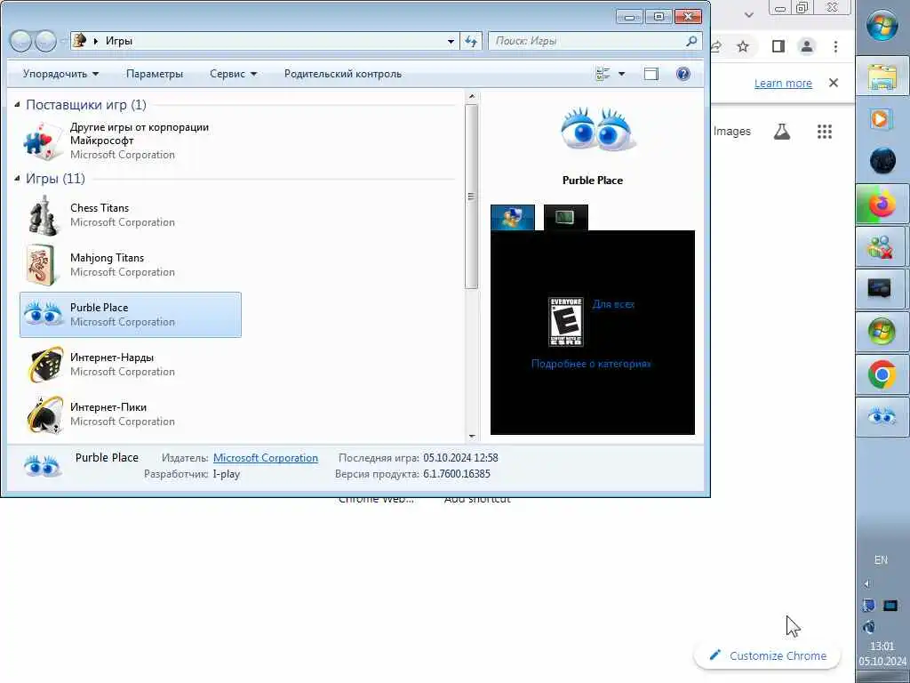Open Firefox from the taskbar
Screen dimensions: 910x683
pos(882,205)
